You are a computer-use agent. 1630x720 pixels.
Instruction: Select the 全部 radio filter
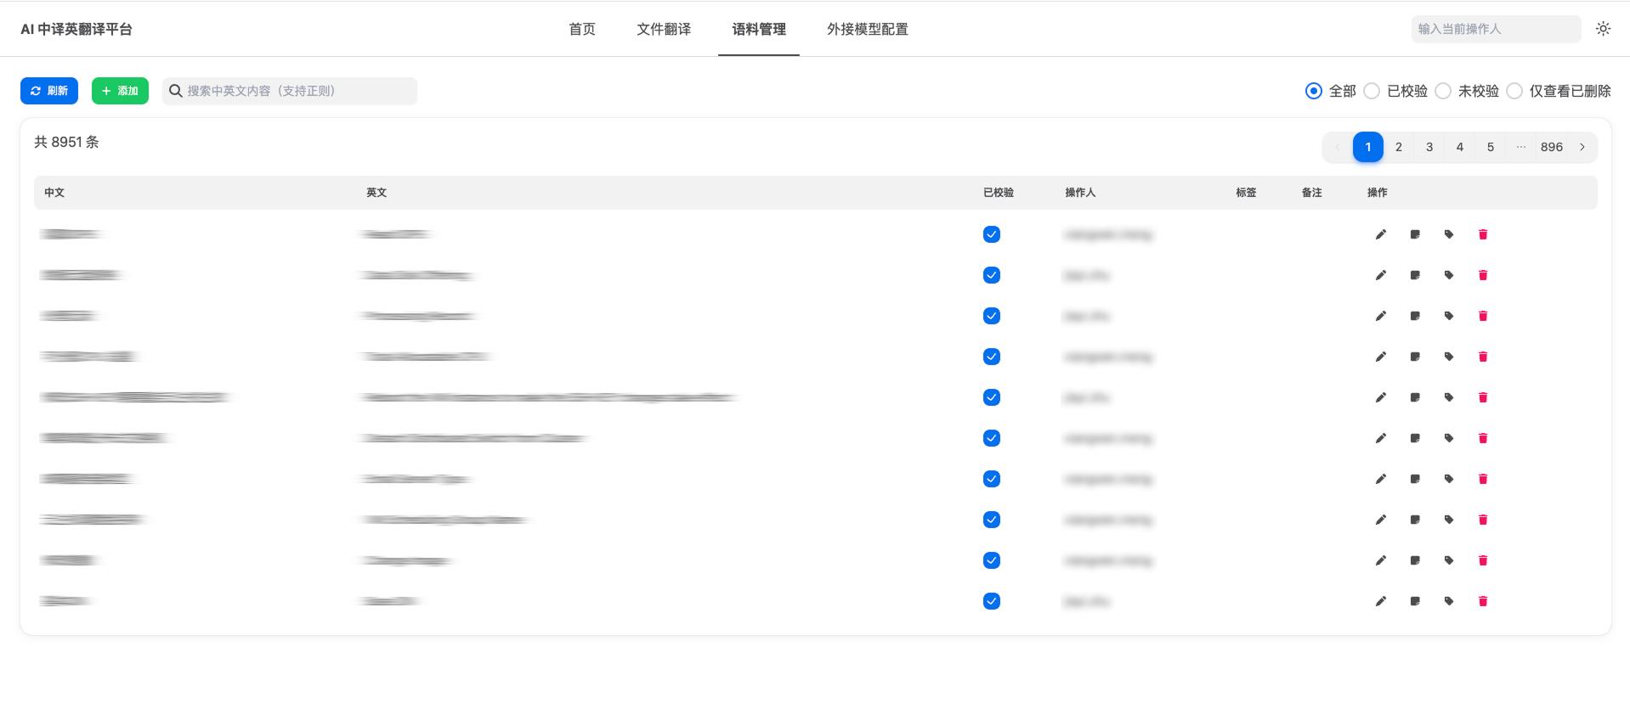(1314, 91)
